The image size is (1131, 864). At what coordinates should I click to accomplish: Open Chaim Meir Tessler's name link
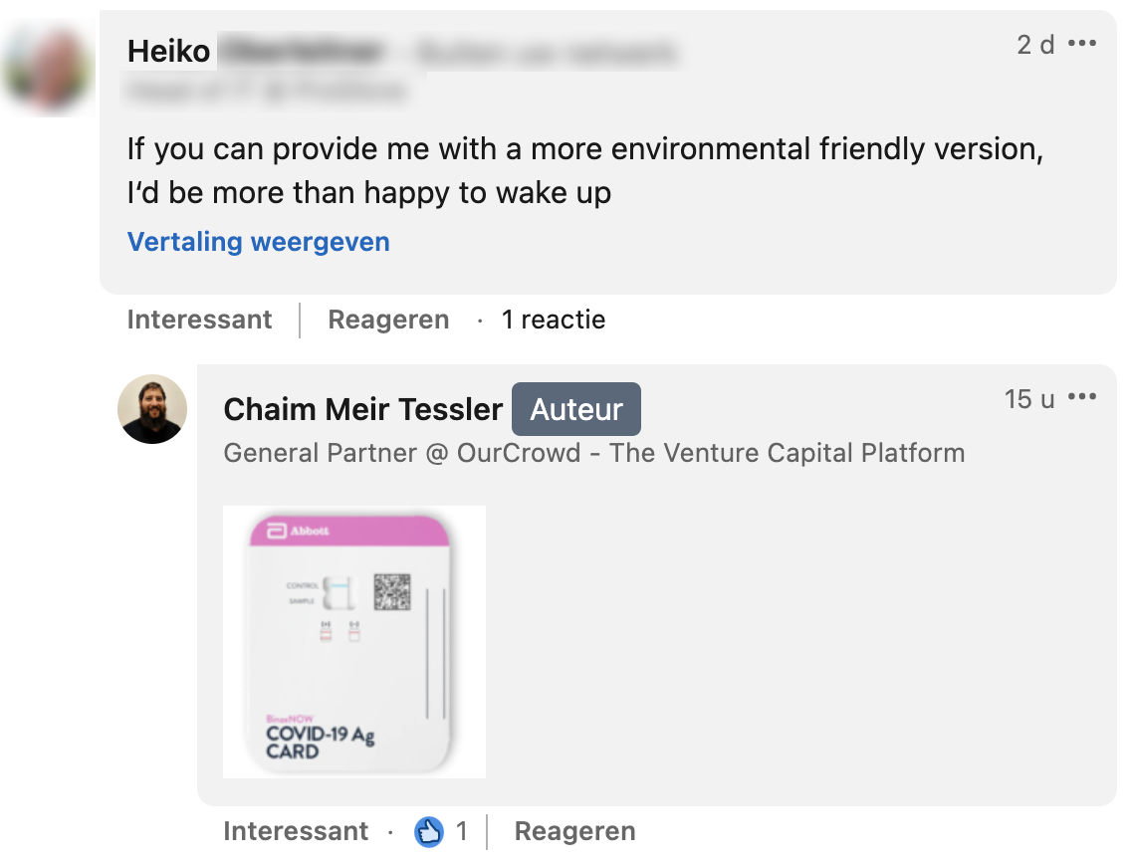[x=363, y=409]
